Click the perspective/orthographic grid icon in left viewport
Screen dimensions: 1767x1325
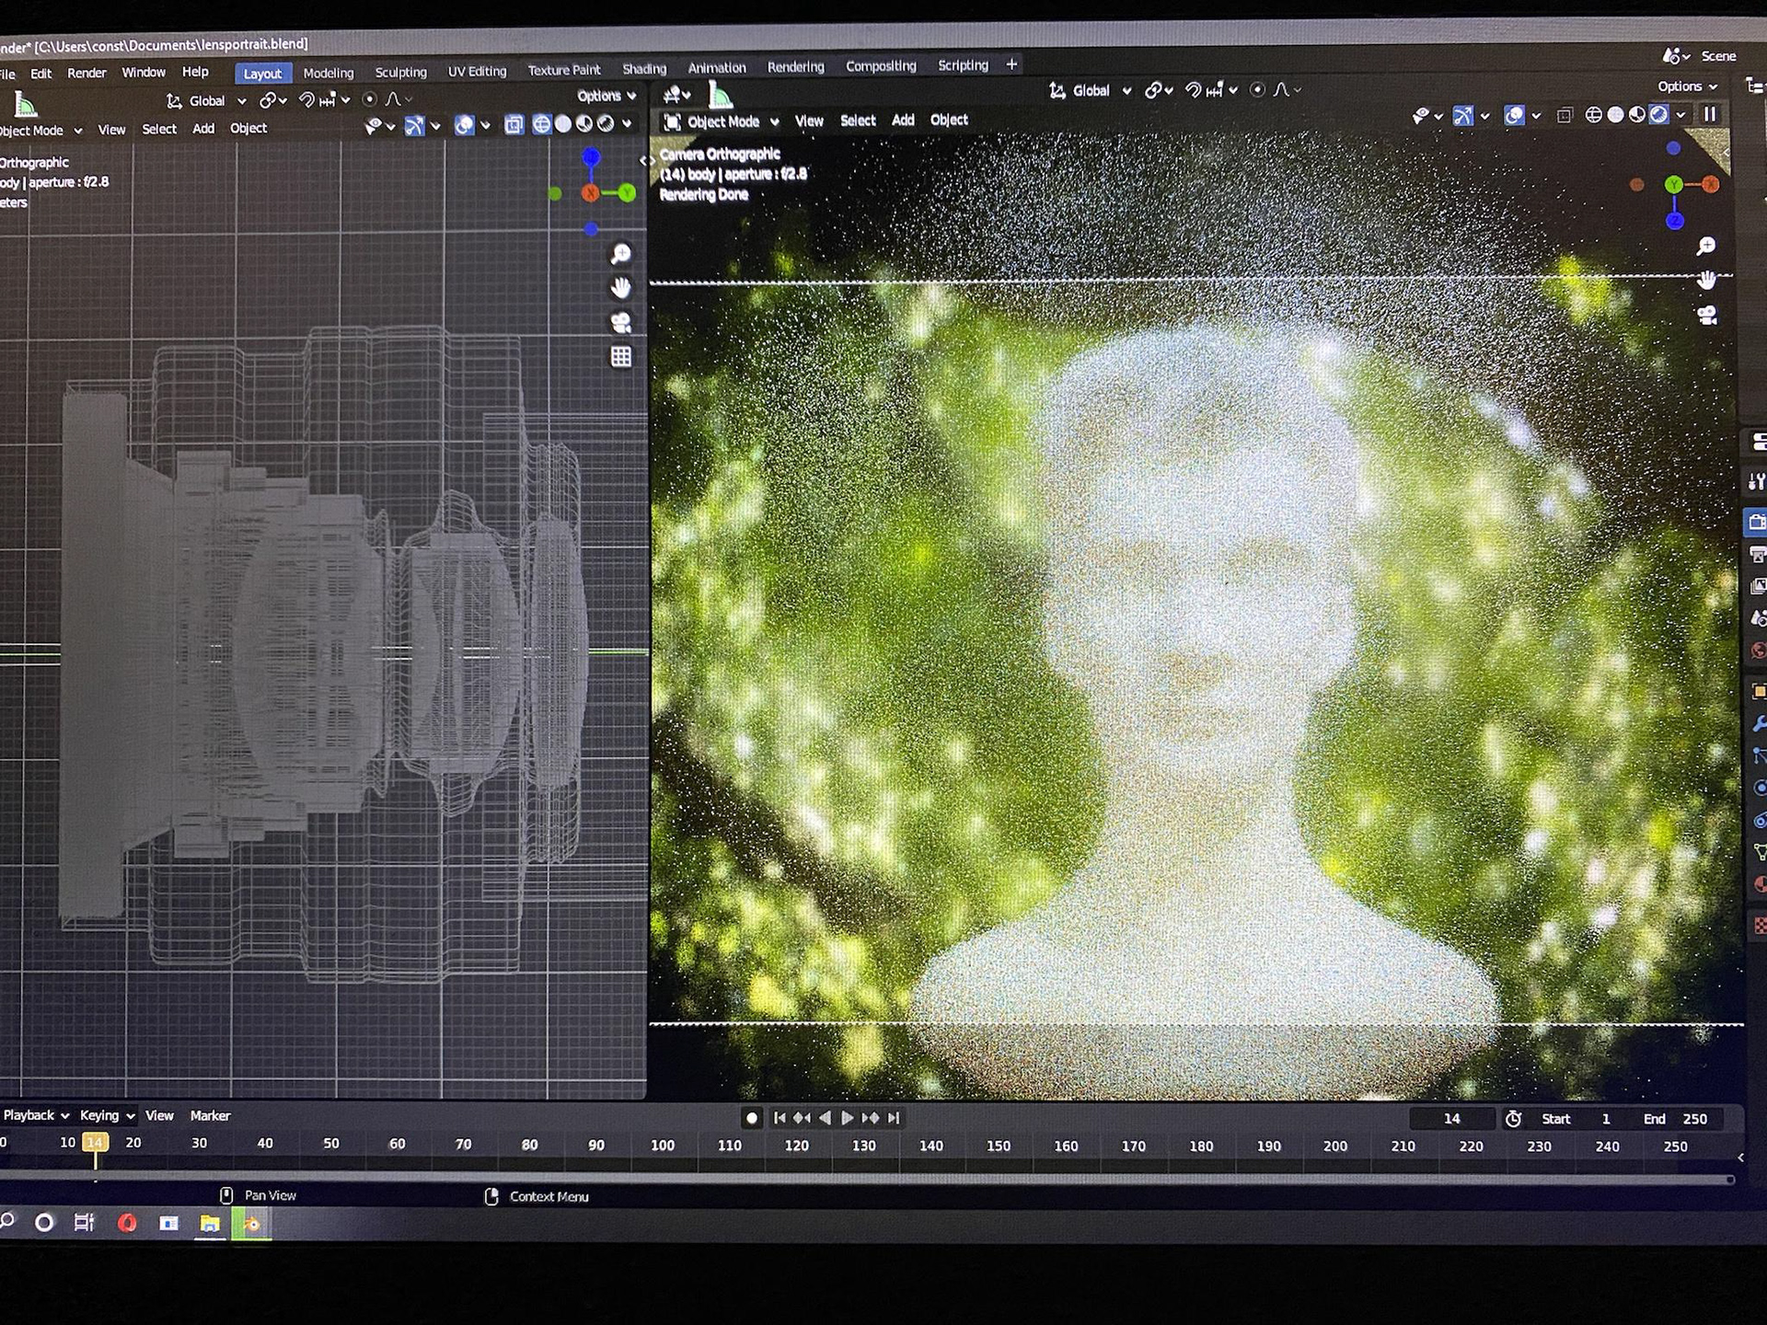[x=621, y=357]
